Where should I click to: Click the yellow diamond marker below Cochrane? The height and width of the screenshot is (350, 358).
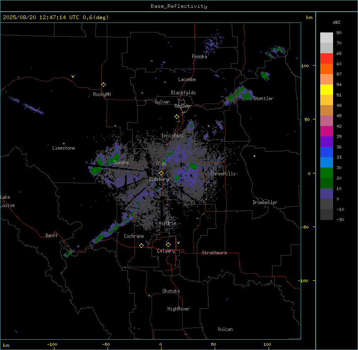[x=141, y=245]
